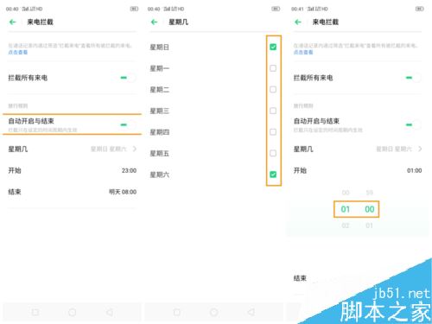Pick hour 00 above in time picker
Viewport: 432px width, 324px height.
coord(346,193)
